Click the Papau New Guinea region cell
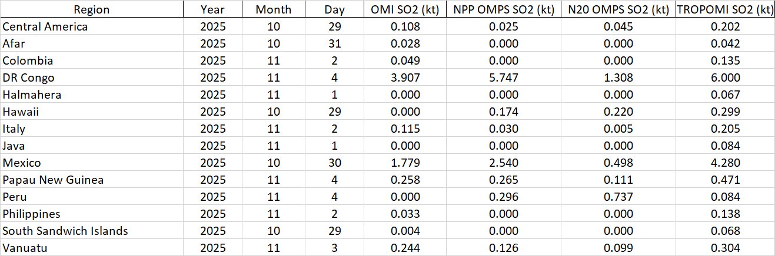This screenshot has height=256, width=775. pos(53,180)
